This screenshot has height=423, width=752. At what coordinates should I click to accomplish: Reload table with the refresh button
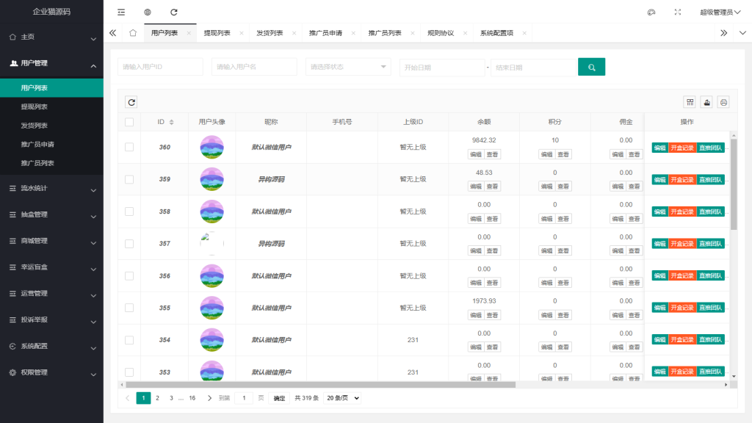pyautogui.click(x=131, y=102)
